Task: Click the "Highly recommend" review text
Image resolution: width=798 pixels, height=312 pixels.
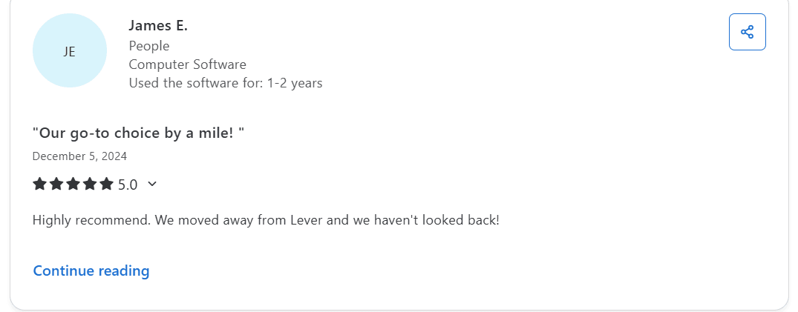Action: [x=89, y=220]
